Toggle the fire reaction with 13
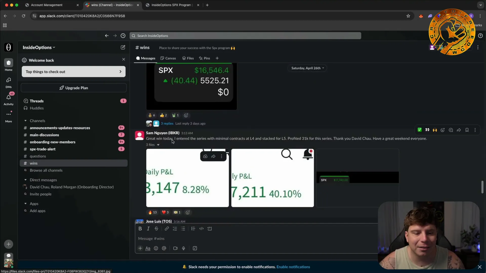Viewport: 486px width, 273px height. click(152, 212)
